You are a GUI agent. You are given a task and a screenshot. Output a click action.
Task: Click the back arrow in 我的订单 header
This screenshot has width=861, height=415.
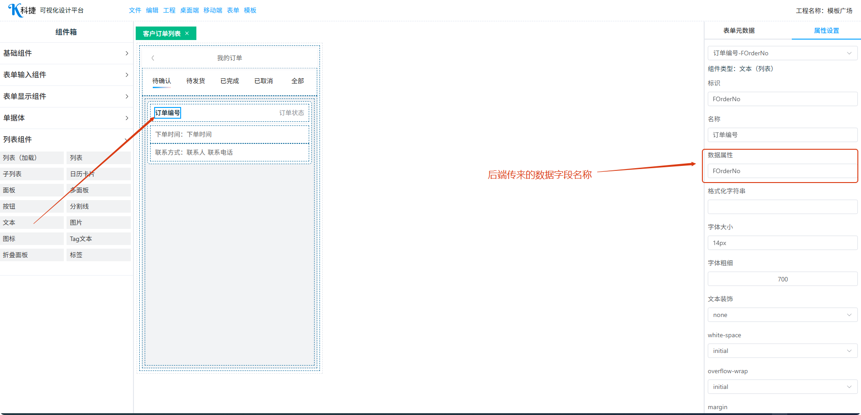(153, 58)
